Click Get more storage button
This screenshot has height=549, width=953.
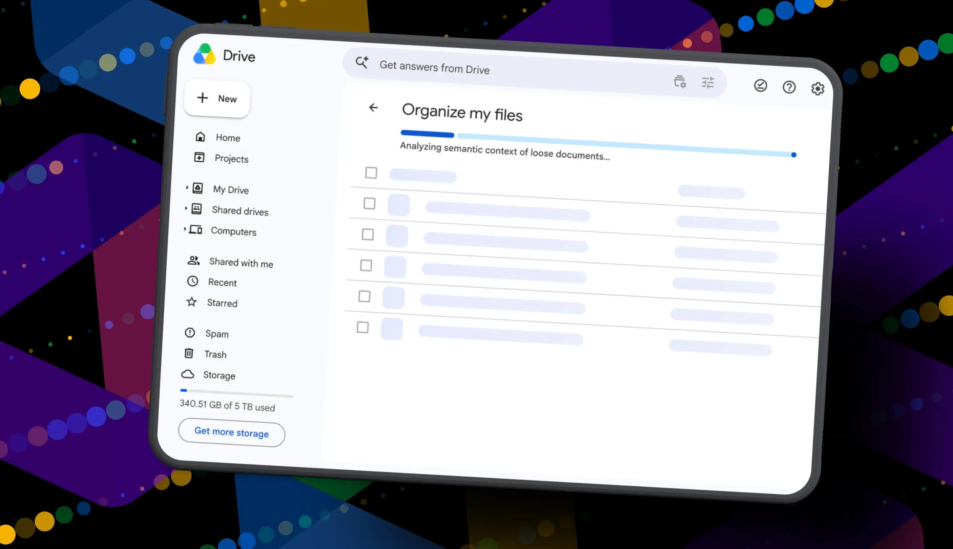pyautogui.click(x=231, y=432)
